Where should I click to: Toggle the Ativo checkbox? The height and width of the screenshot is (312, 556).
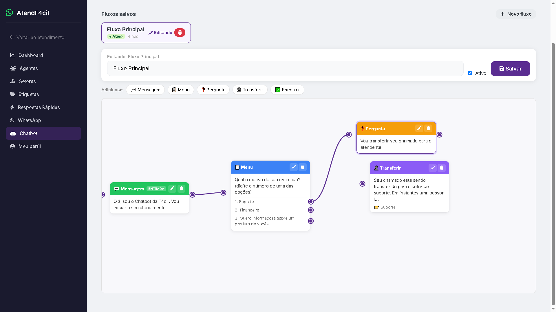coord(470,73)
